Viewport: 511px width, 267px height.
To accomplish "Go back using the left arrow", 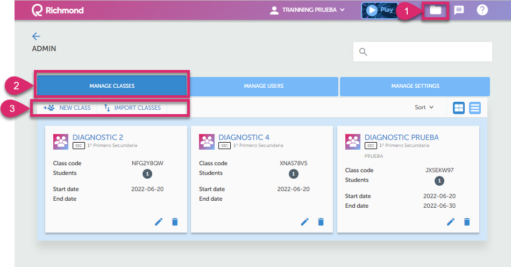I will tap(36, 36).
